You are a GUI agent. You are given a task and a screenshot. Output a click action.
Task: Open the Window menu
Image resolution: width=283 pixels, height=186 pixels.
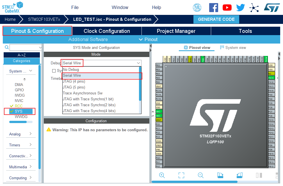[120, 7]
